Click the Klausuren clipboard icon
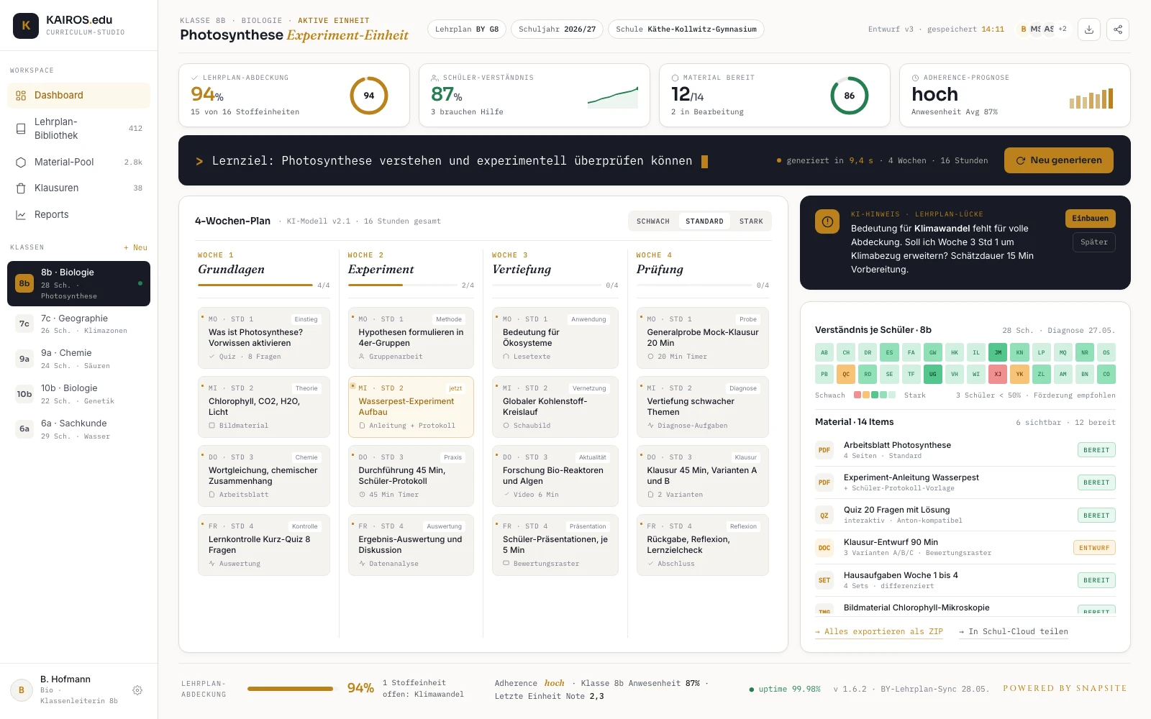 pyautogui.click(x=21, y=188)
